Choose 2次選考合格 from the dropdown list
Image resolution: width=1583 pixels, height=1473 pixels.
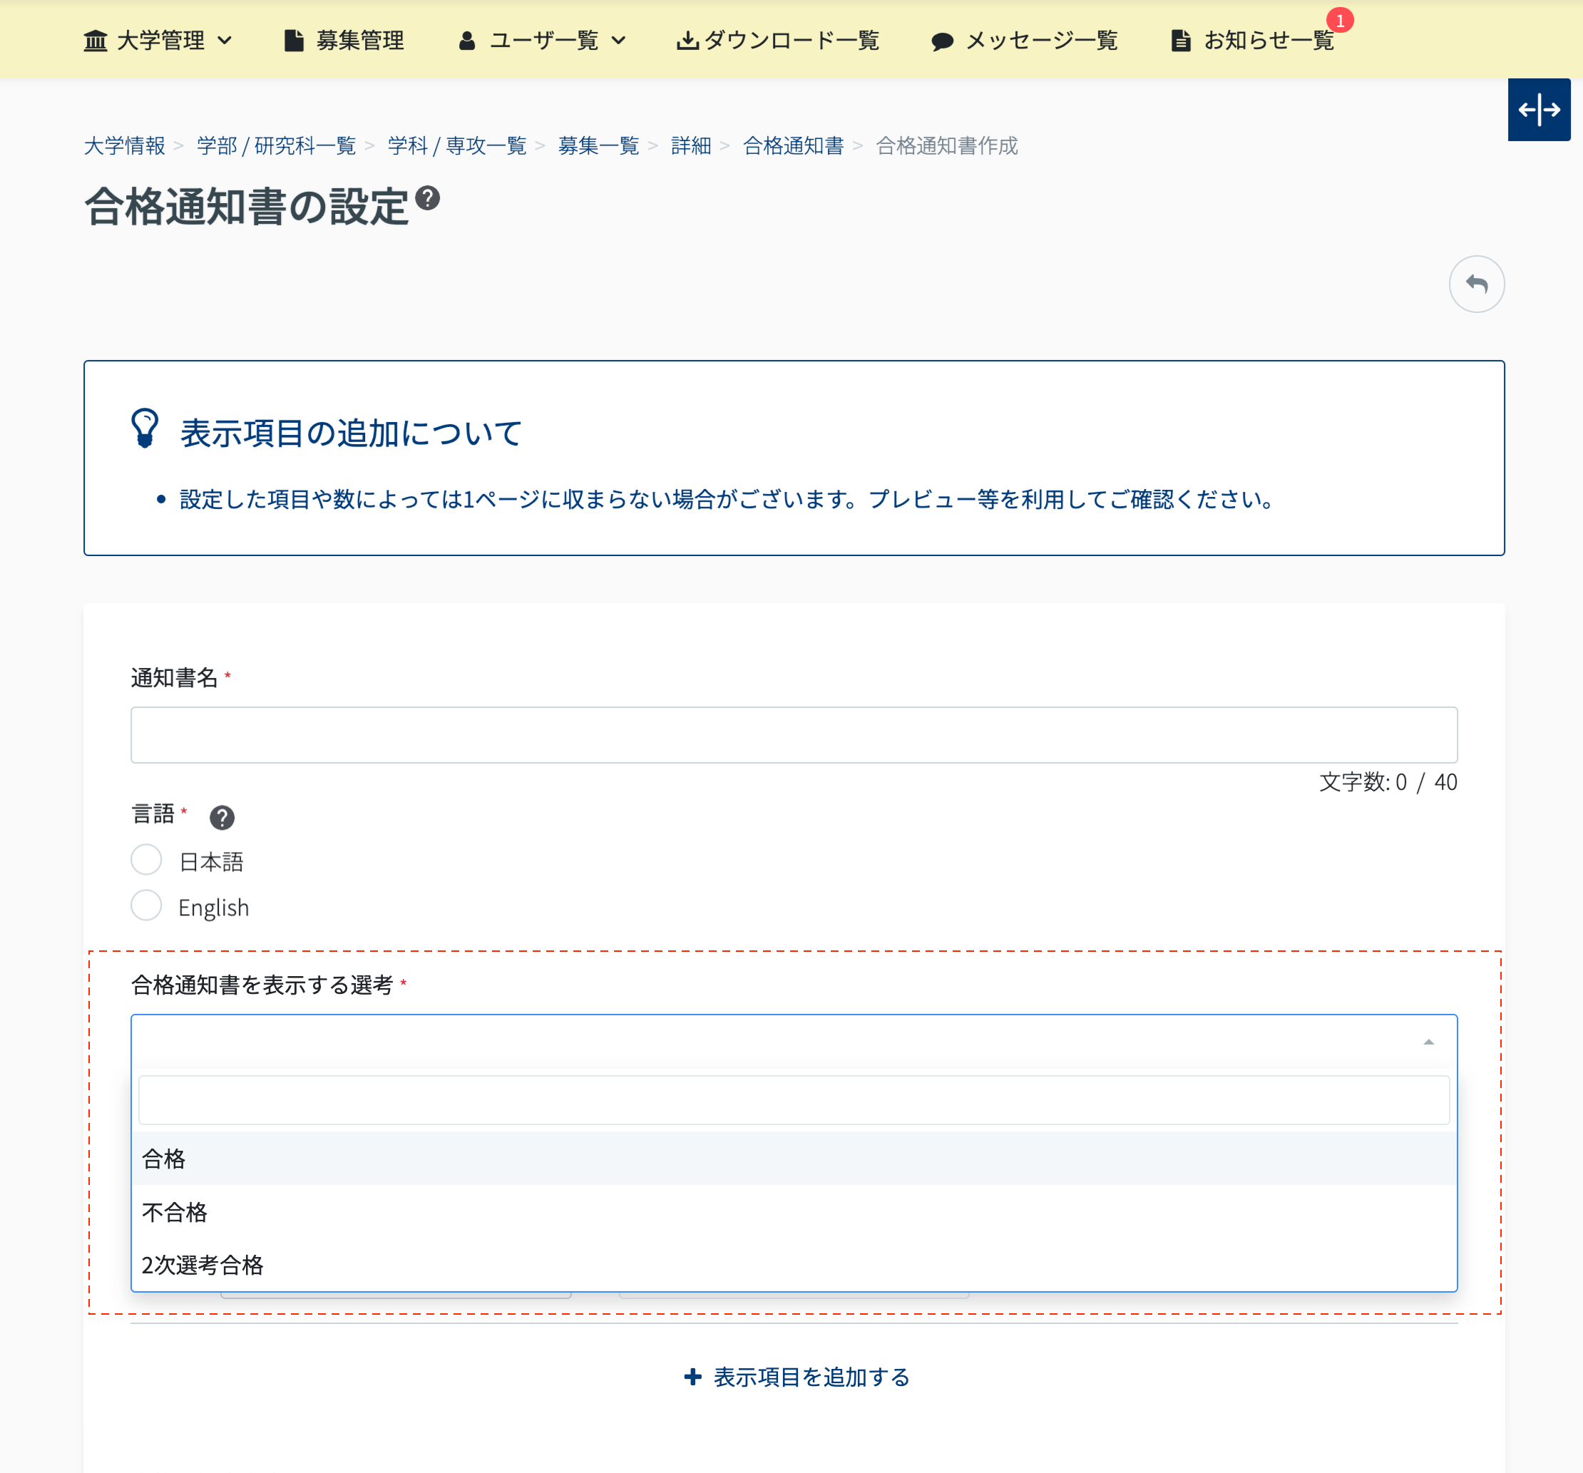pos(203,1264)
